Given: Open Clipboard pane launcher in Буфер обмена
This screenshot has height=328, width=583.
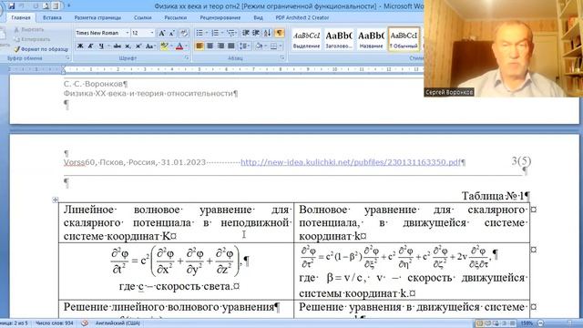Looking at the screenshot, I should (x=67, y=58).
